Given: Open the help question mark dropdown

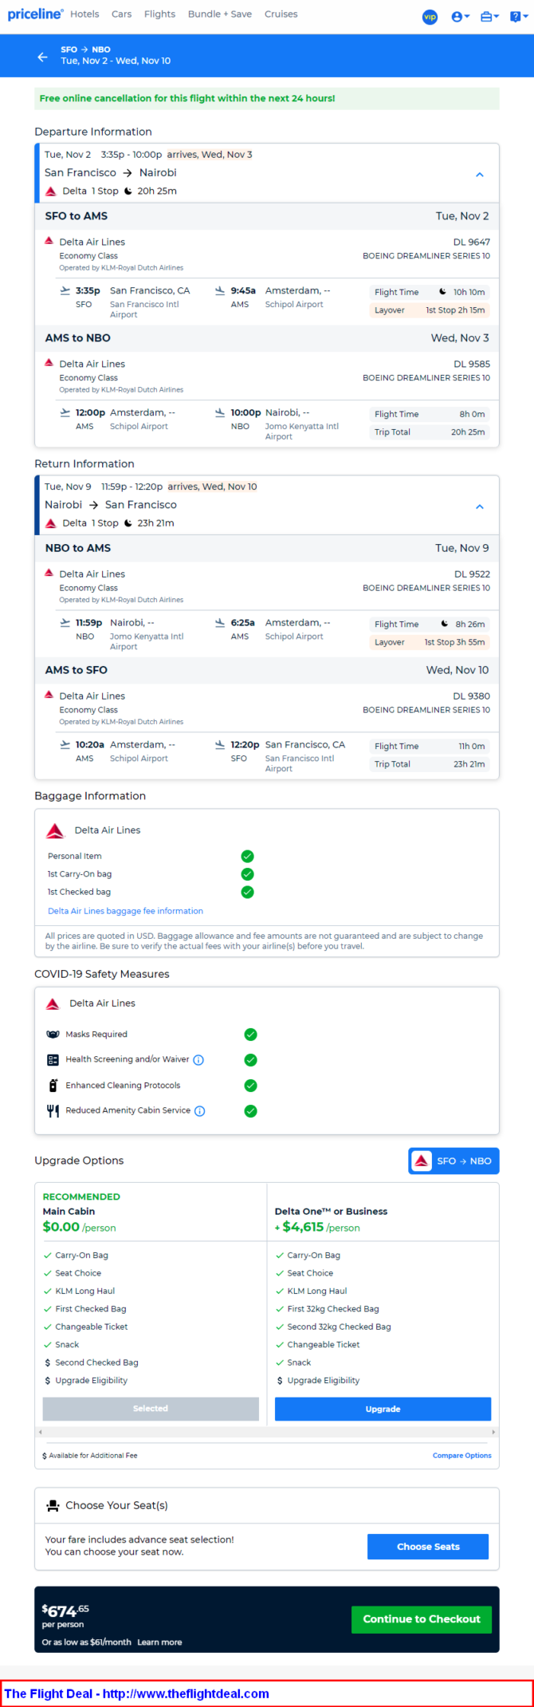Looking at the screenshot, I should (518, 17).
